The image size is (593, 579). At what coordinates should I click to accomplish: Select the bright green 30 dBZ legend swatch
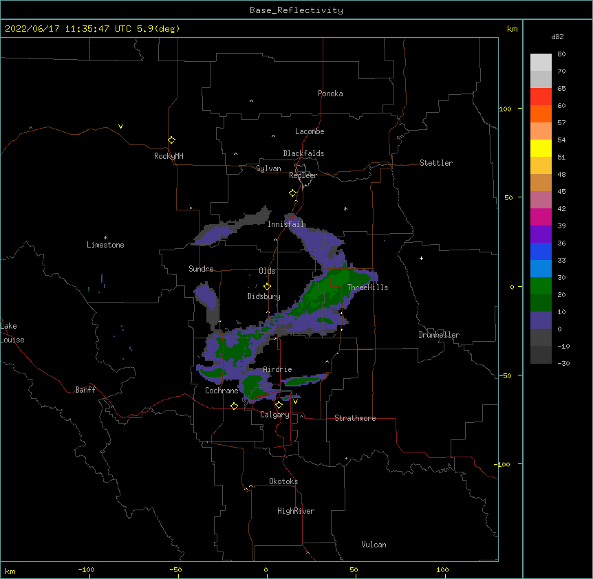(x=541, y=286)
